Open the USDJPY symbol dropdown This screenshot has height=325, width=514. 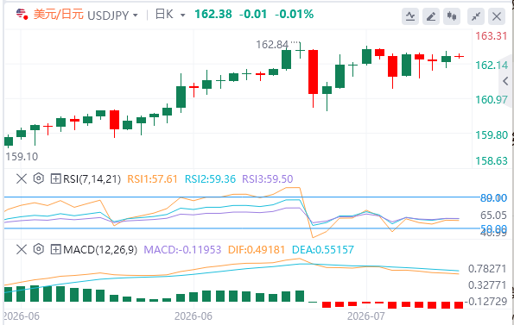coord(136,16)
